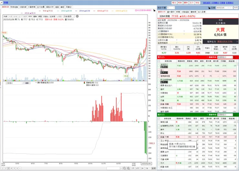239x171 pixels.
Task: Click the 美林 seller row name
Action: click(x=162, y=129)
